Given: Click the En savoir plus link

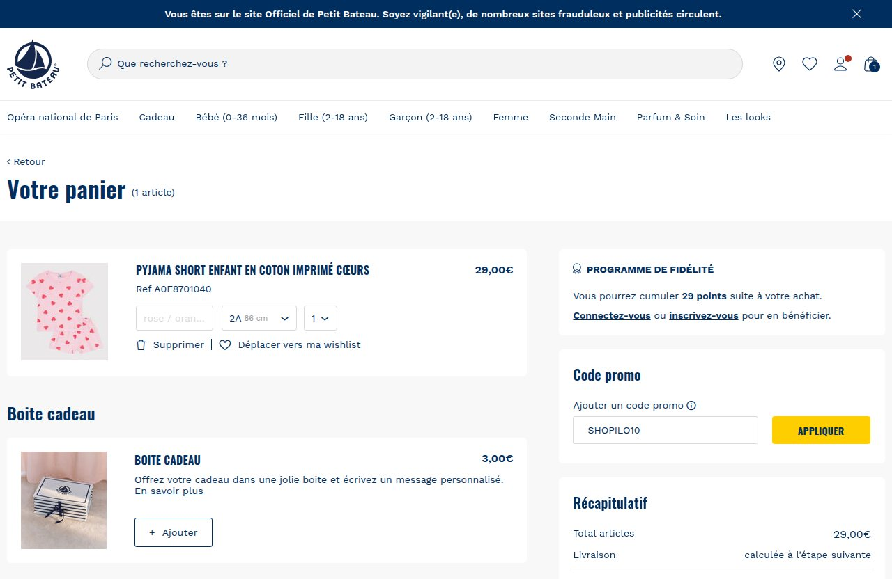Looking at the screenshot, I should [x=169, y=491].
